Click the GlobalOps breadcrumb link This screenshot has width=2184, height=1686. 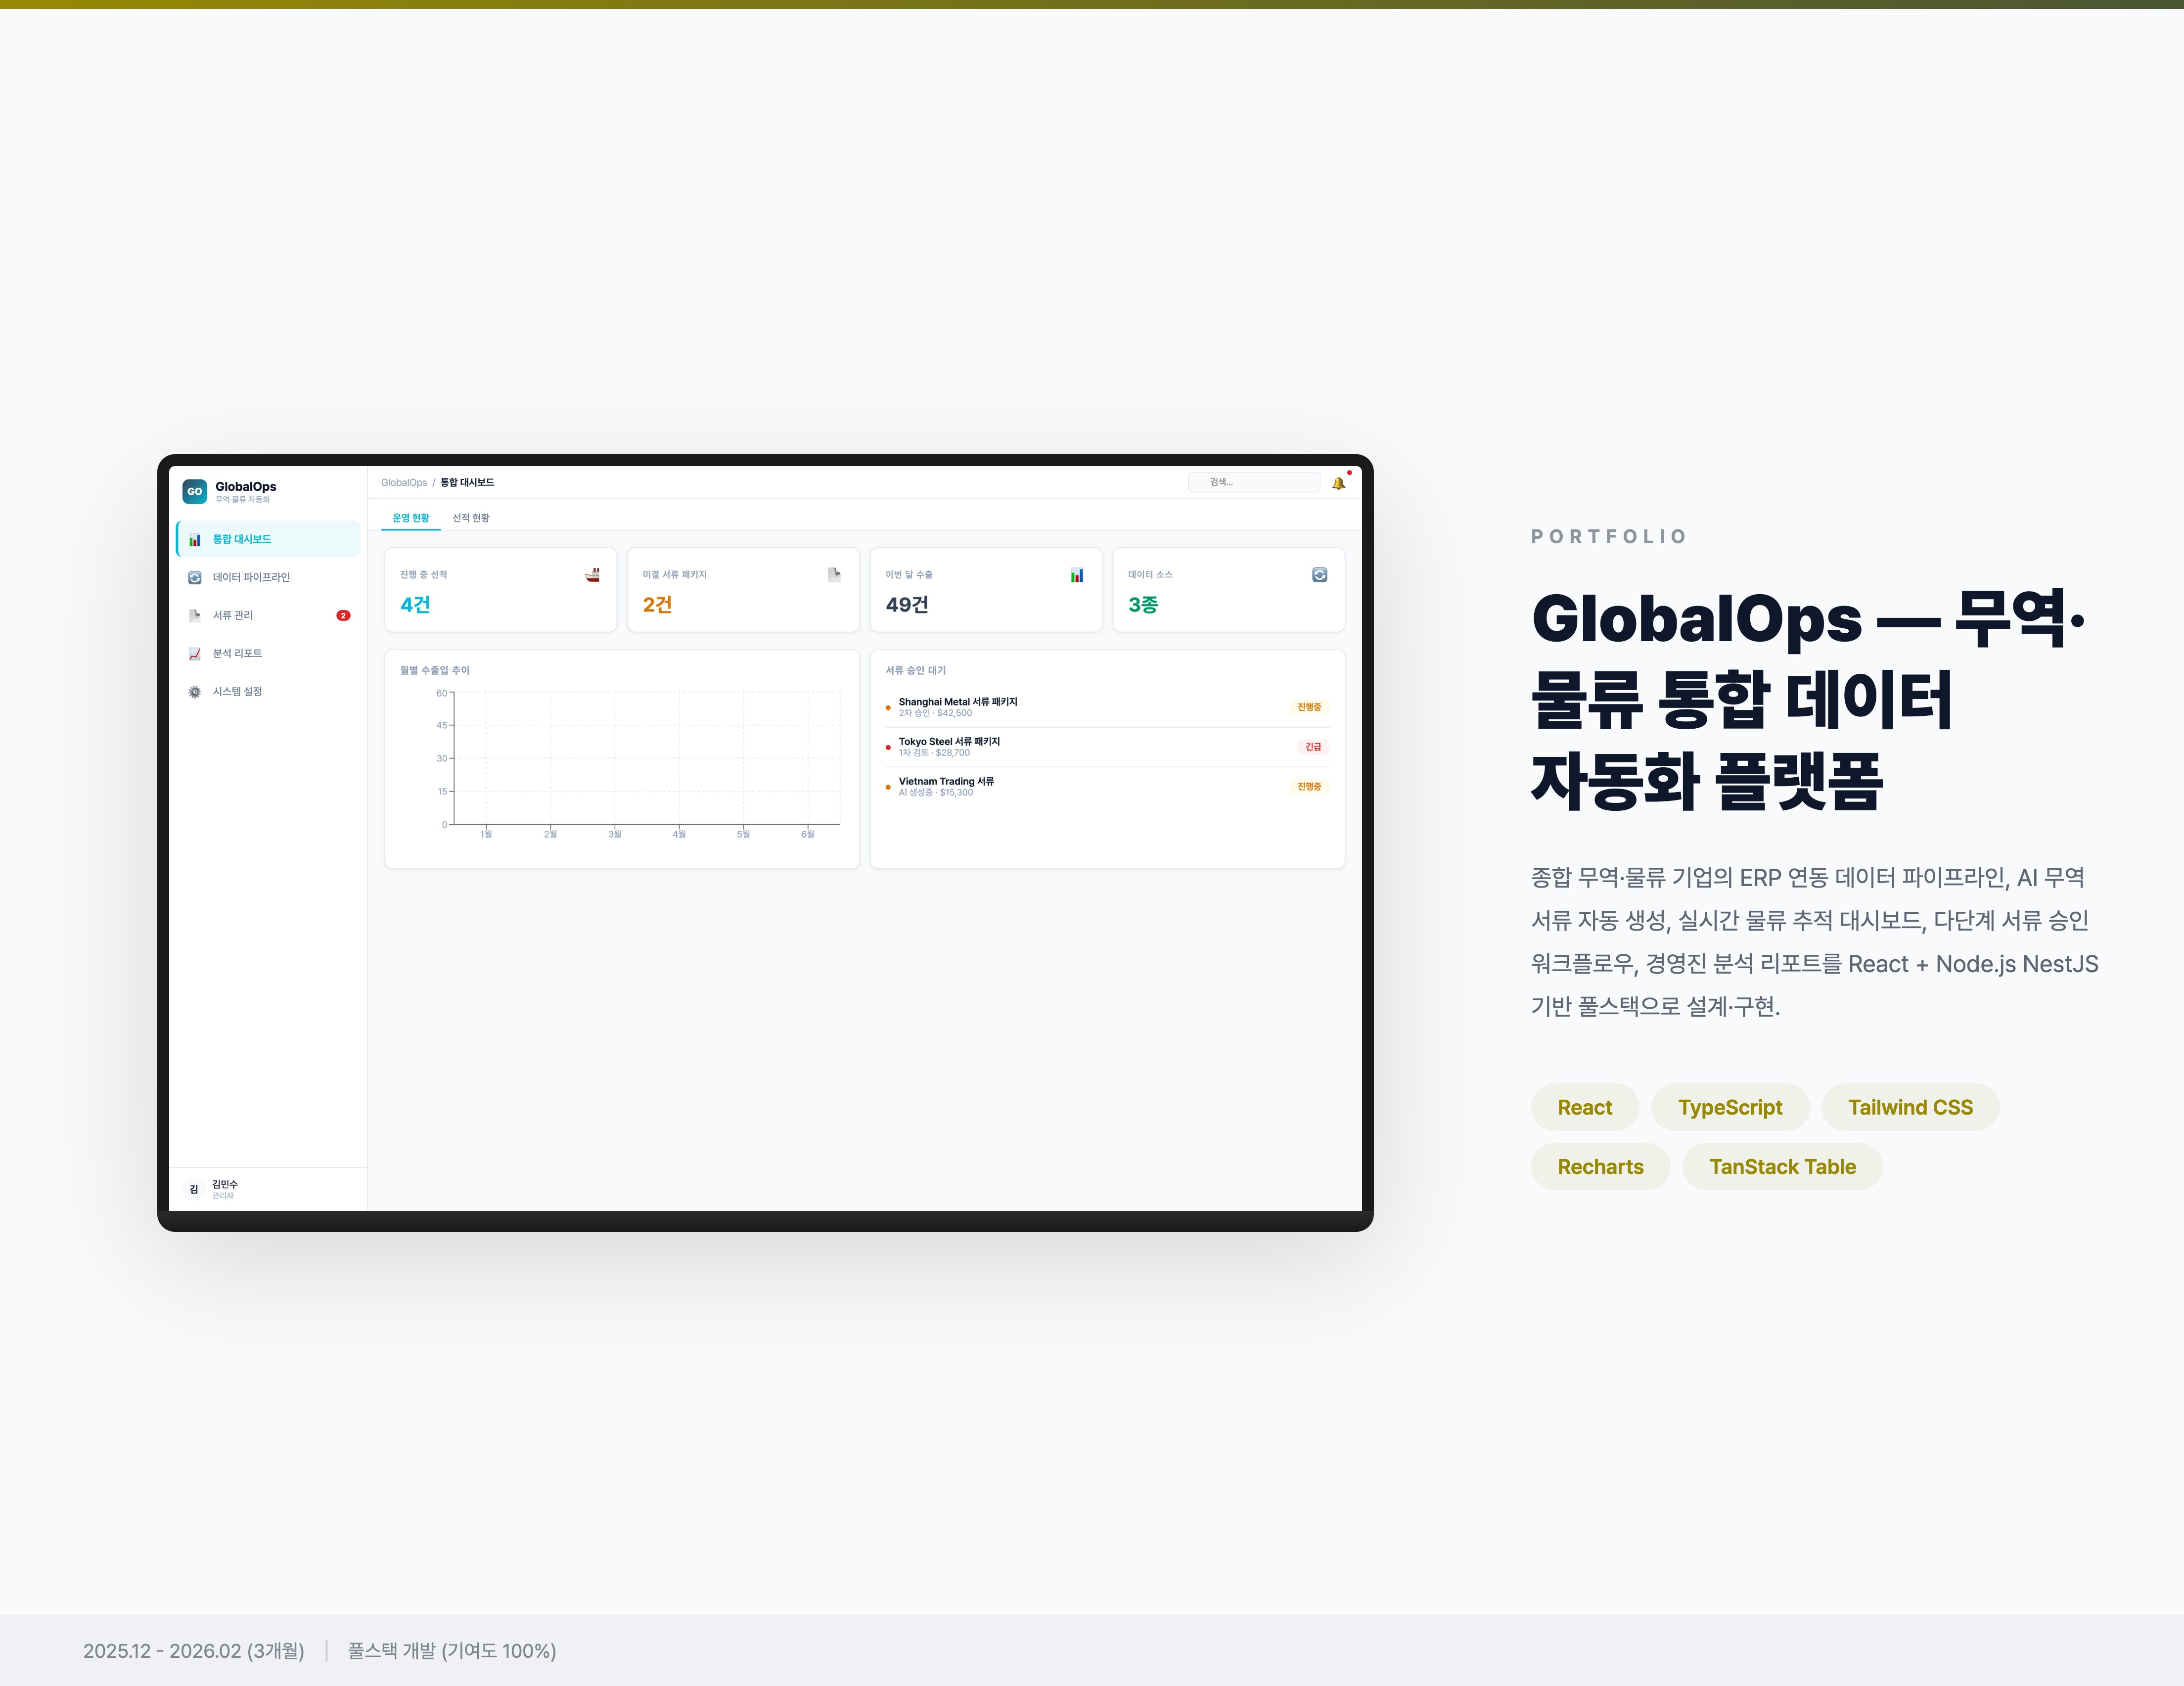404,481
